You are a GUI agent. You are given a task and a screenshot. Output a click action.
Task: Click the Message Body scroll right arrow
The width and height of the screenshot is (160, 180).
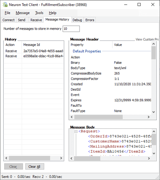[x=149, y=158]
